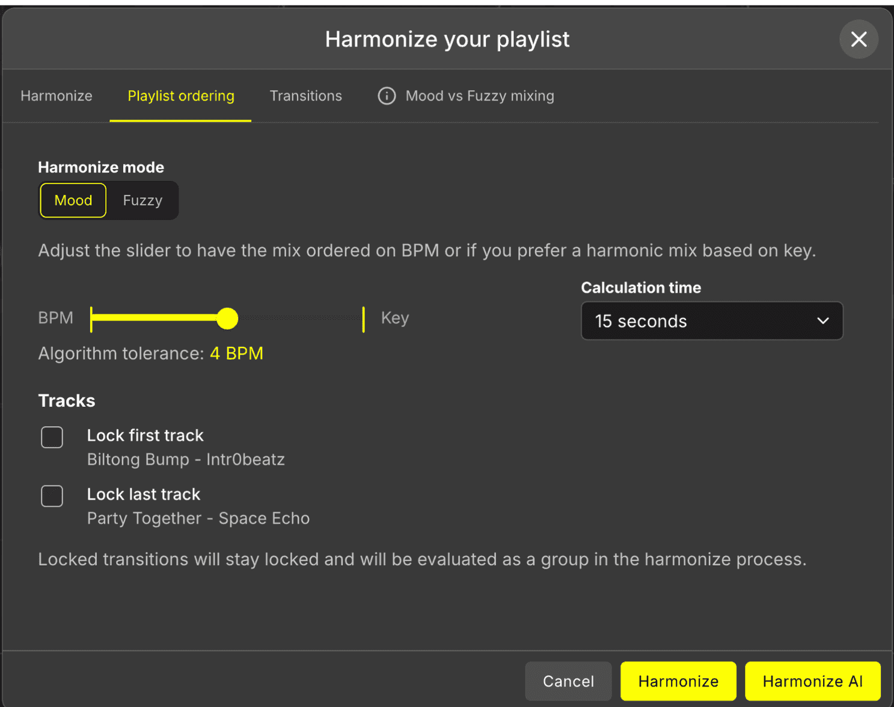The width and height of the screenshot is (894, 707).
Task: Select Fuzzy harmonize mode
Action: tap(142, 200)
